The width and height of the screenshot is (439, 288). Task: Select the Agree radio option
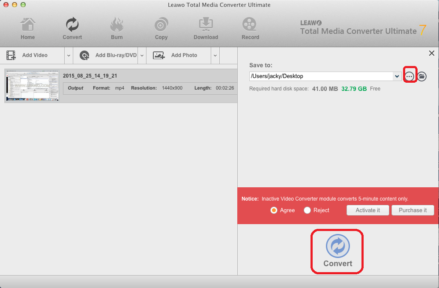[x=274, y=210]
